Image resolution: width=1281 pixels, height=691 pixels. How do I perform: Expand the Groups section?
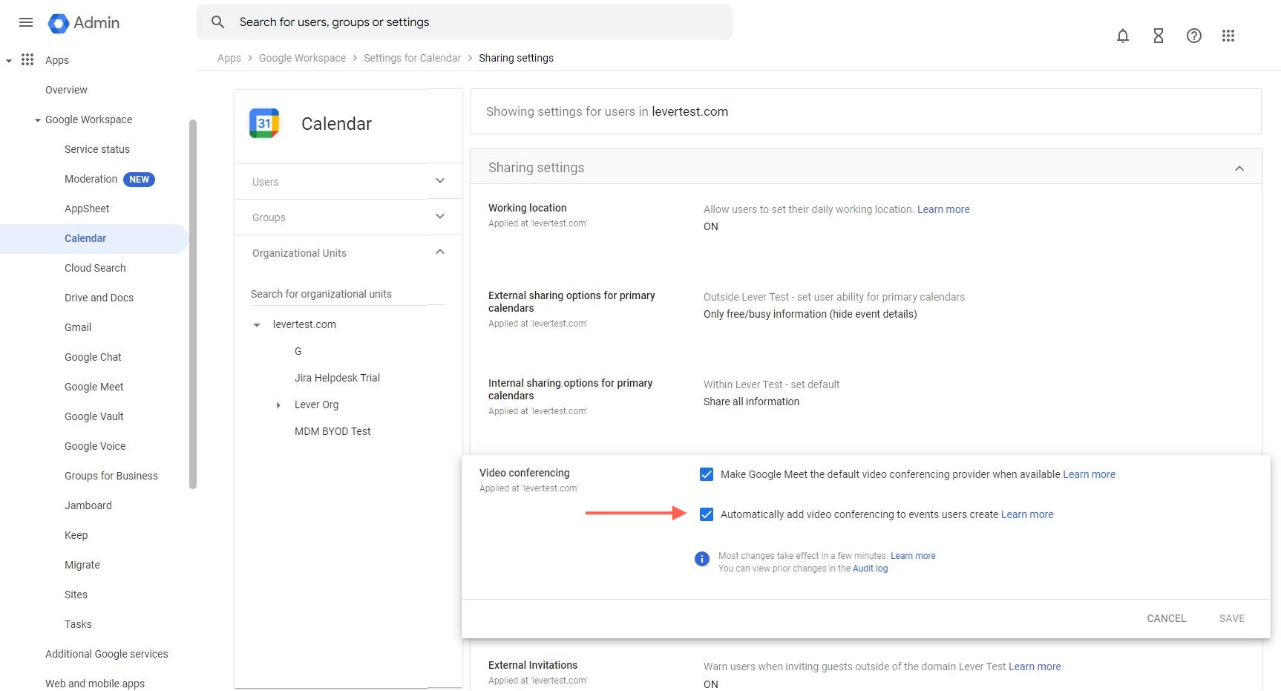(440, 217)
